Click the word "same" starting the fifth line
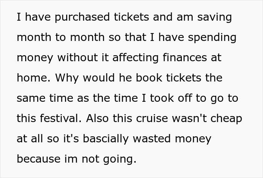 click(31, 98)
